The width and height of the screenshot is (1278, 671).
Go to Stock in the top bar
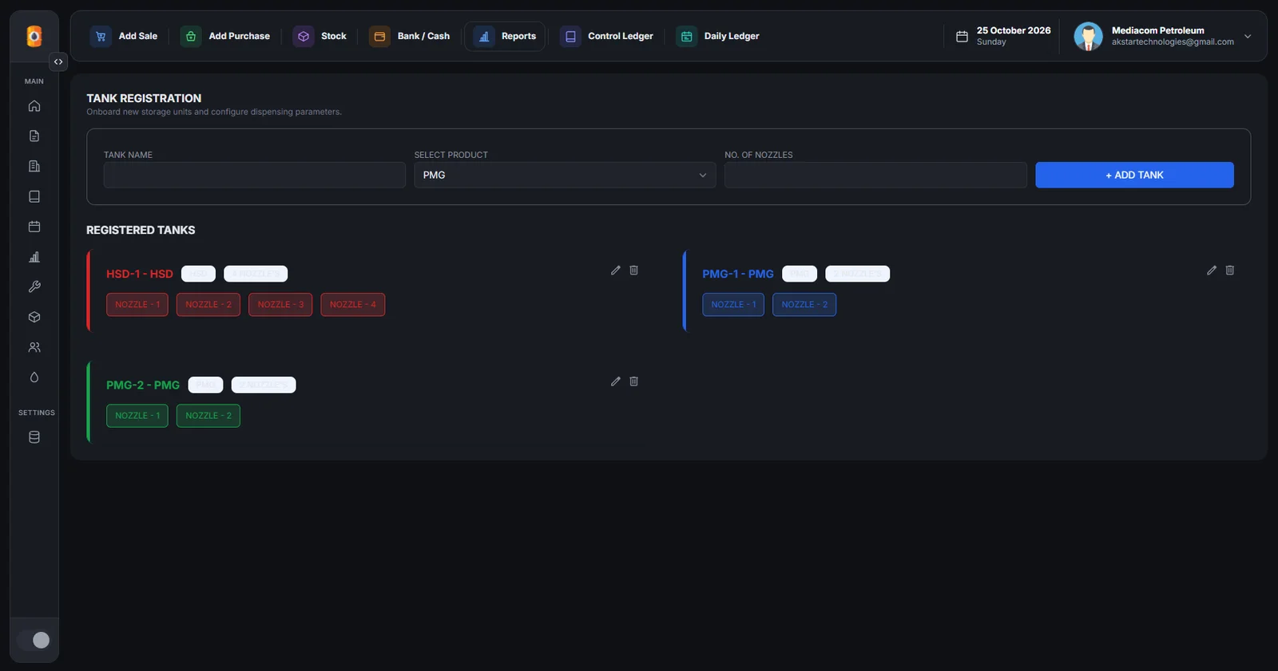319,36
